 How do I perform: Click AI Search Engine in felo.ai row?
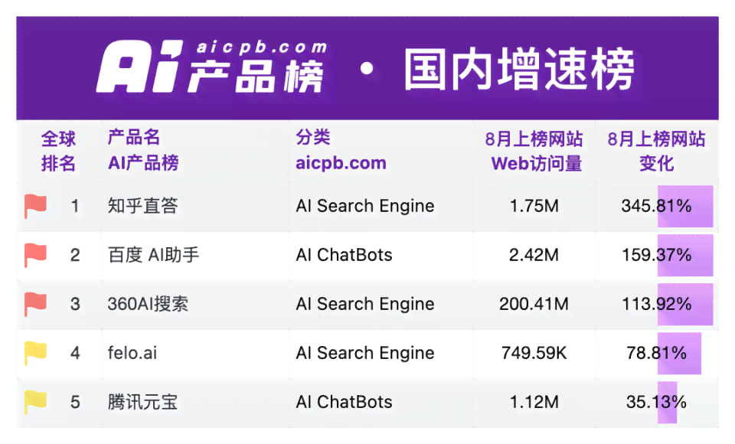point(364,353)
